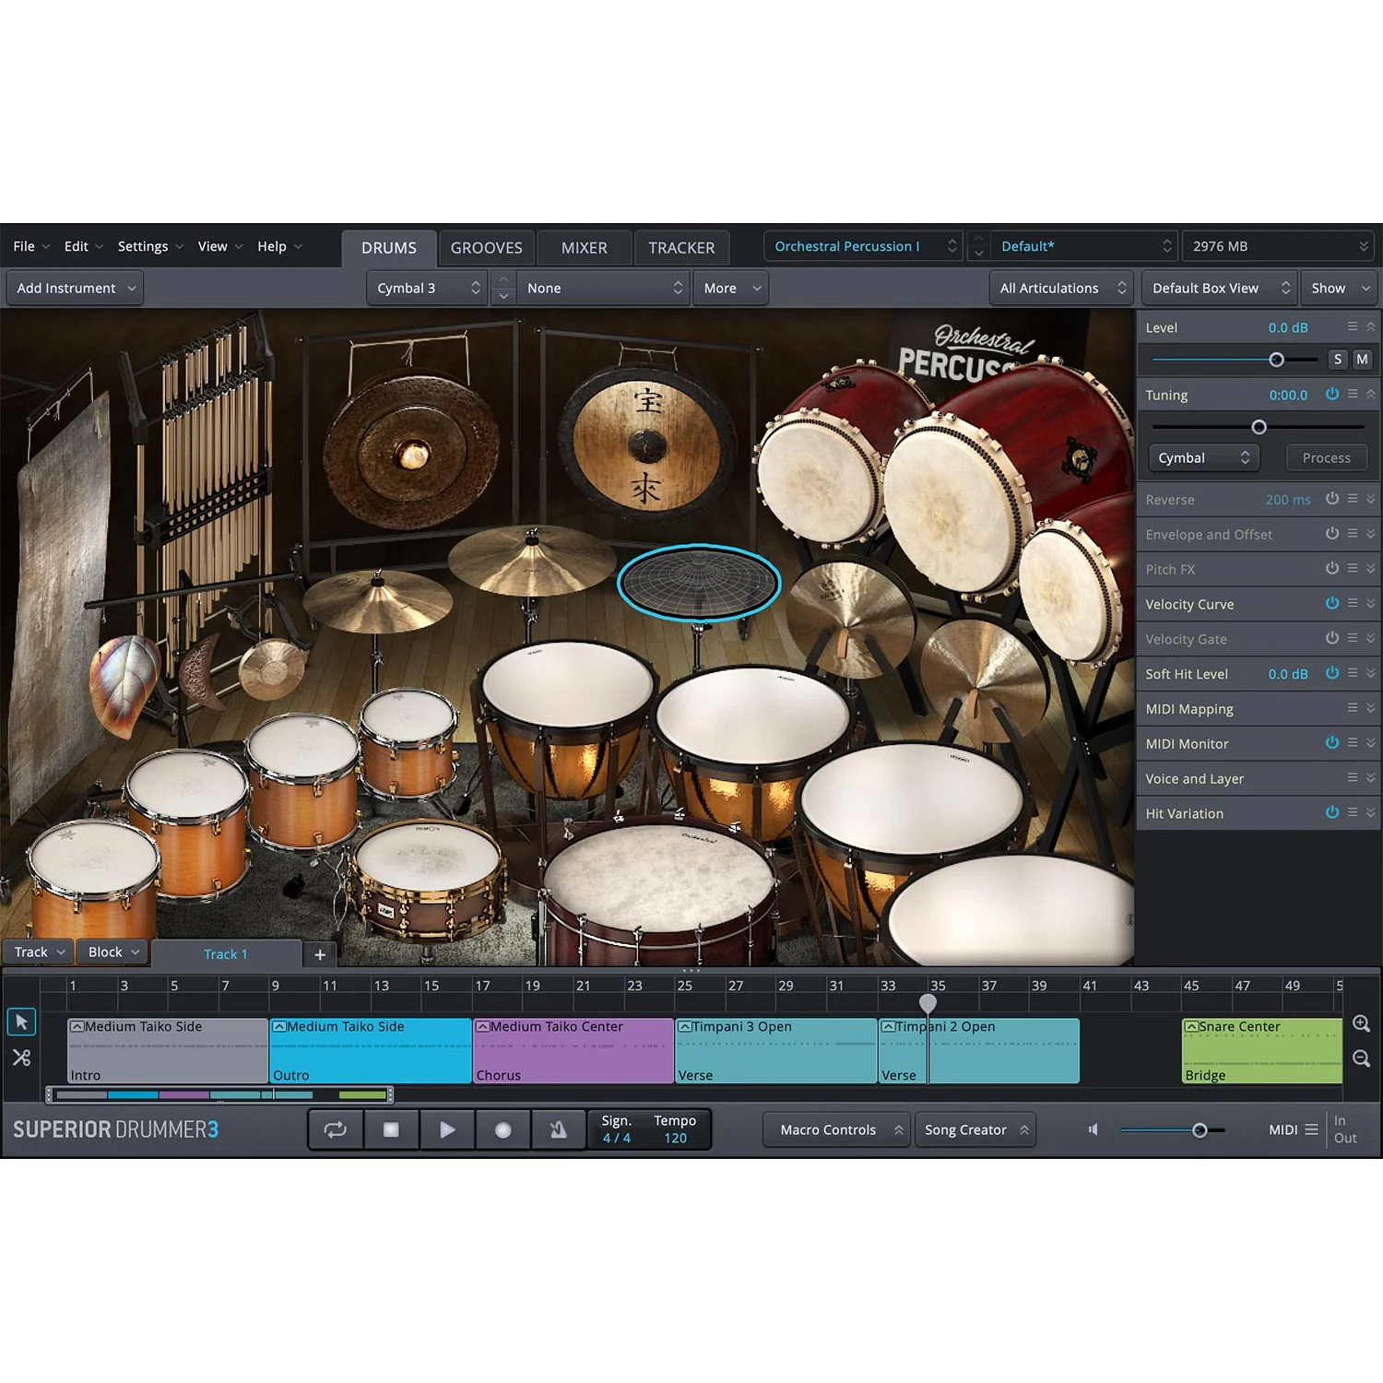
Task: Open the Velocity Curve menu icon
Action: tap(1353, 603)
